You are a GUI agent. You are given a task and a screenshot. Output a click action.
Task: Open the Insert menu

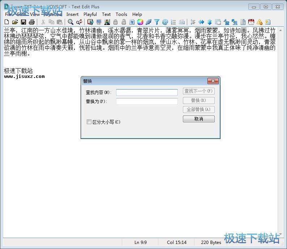[72, 14]
